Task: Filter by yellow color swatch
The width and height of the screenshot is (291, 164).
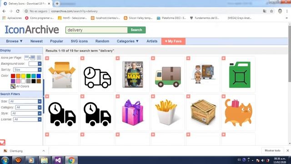Action: click(23, 76)
